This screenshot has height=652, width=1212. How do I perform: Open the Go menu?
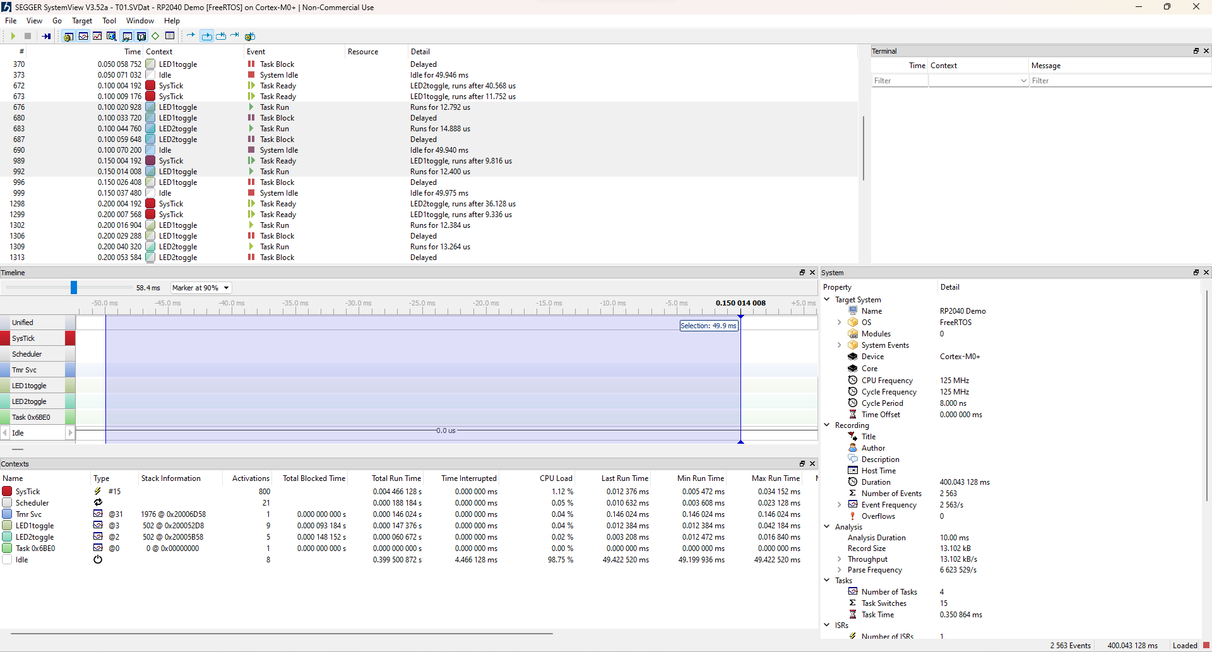tap(57, 21)
